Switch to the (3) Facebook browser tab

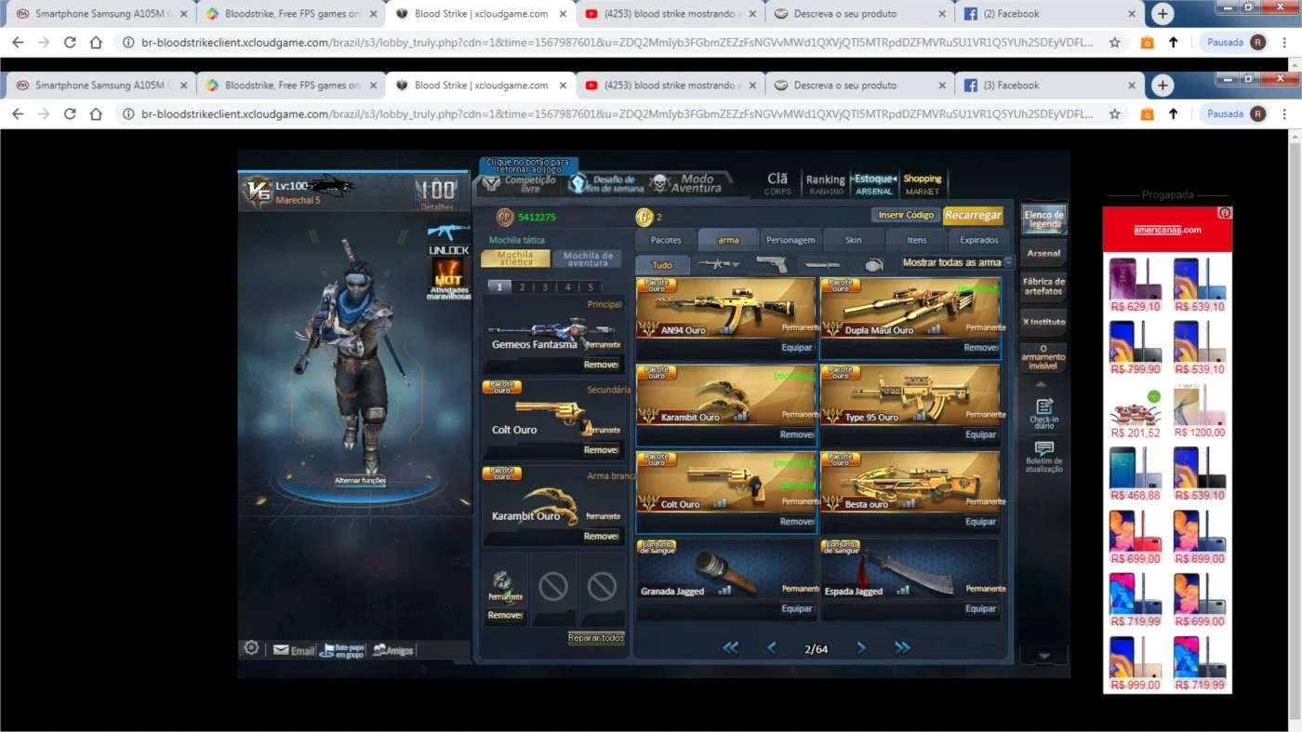click(x=1048, y=85)
